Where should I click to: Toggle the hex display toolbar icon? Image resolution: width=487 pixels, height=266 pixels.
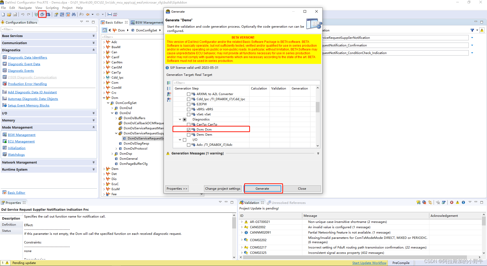click(x=109, y=14)
